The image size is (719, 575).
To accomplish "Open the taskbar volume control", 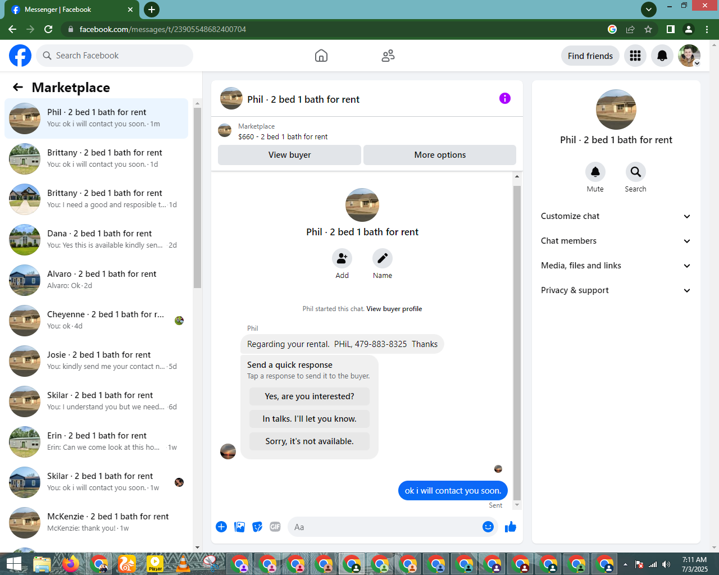I will coord(666,564).
